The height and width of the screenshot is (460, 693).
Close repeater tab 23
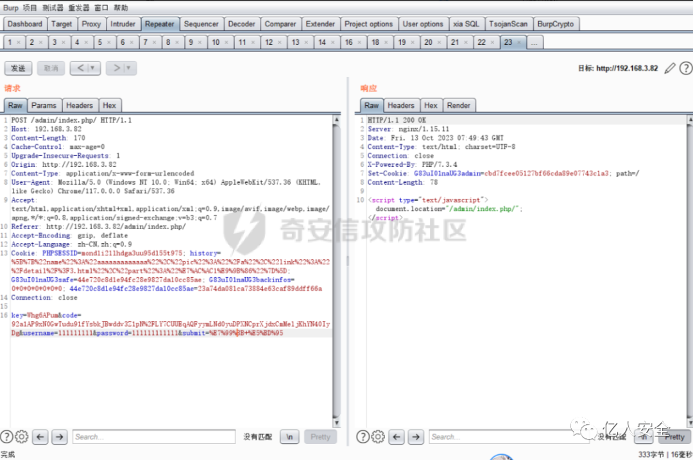pyautogui.click(x=519, y=42)
